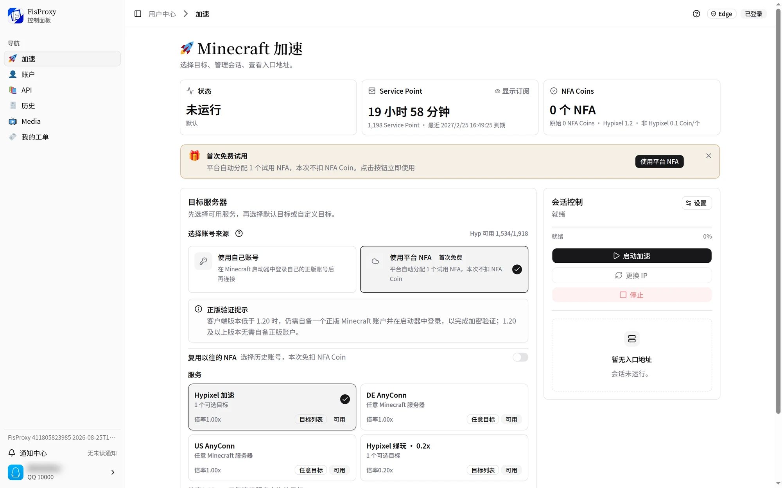Click the help icon beside 选择账号来源
This screenshot has height=488, width=782.
click(239, 233)
